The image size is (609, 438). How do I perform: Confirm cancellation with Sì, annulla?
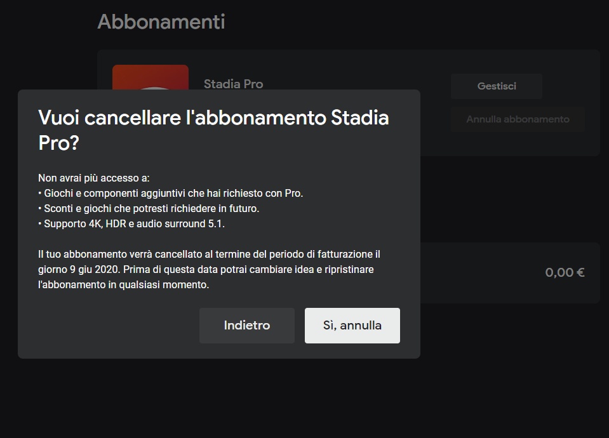(352, 326)
